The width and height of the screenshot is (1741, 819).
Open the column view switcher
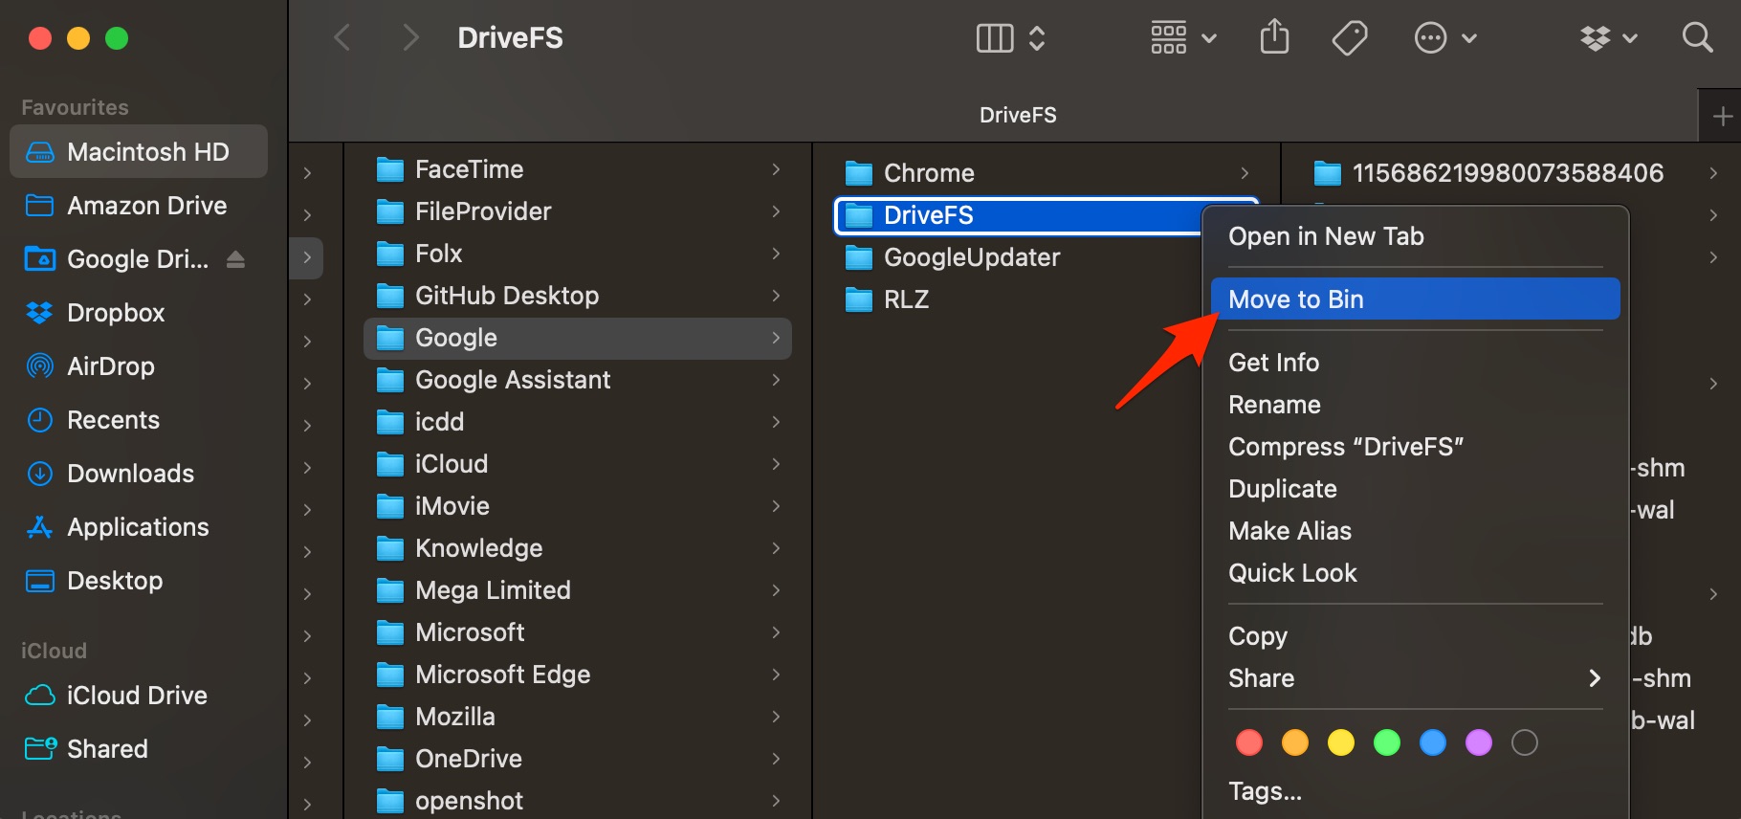pos(1010,38)
